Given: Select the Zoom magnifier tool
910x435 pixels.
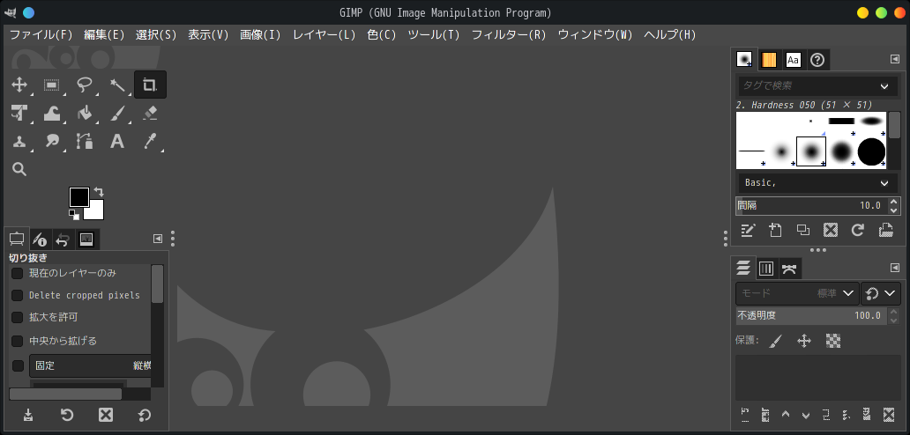Looking at the screenshot, I should 19,169.
